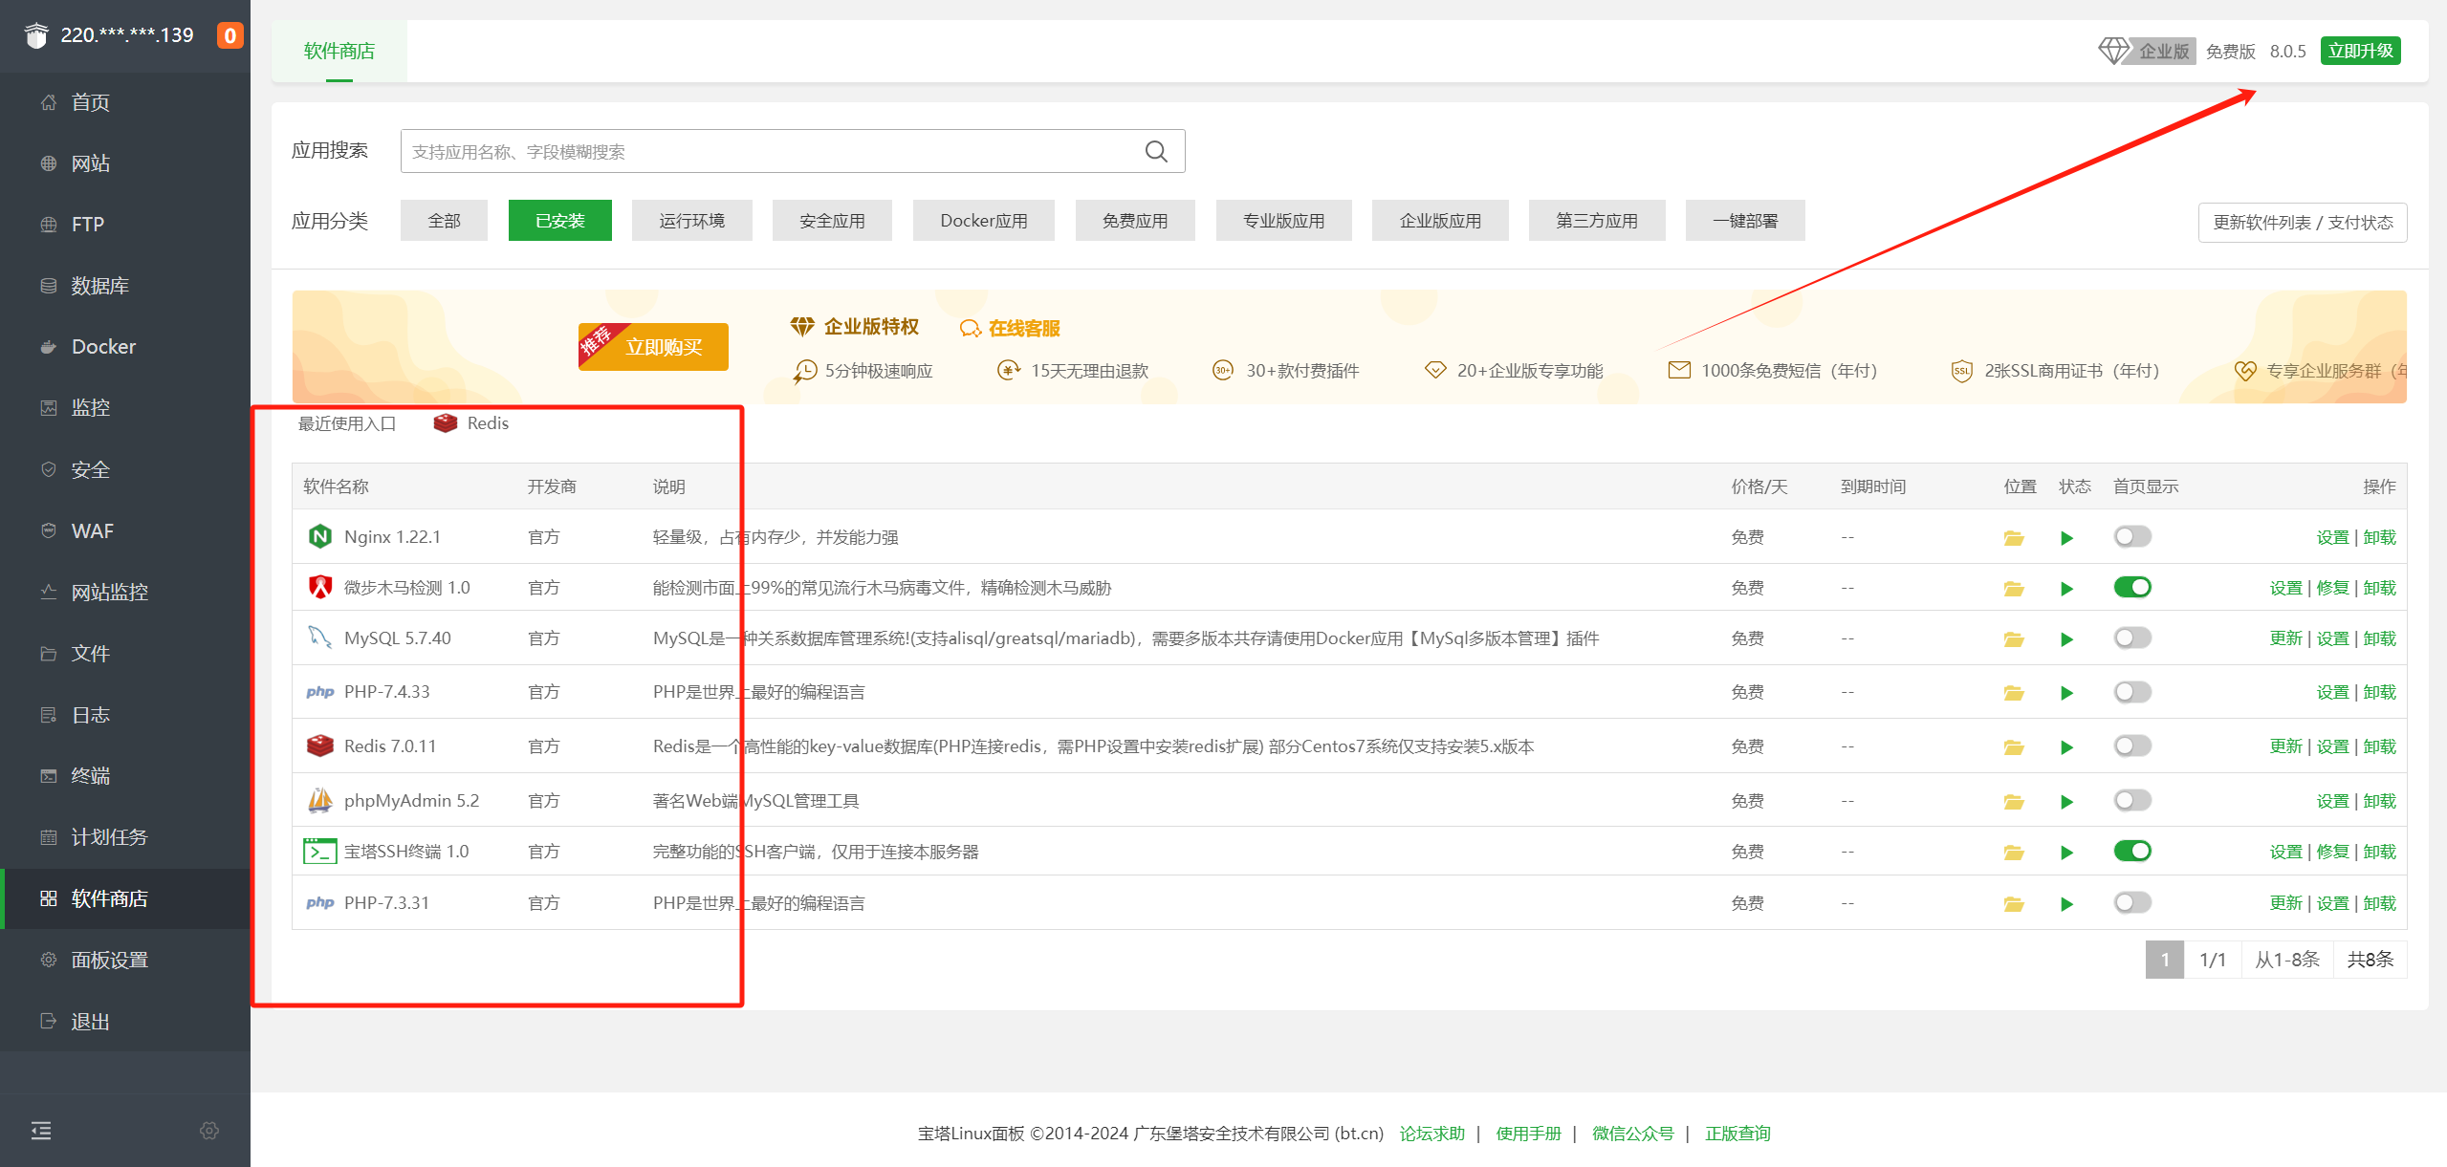Open folder icon in PHP-7.3.31 row
Screen dimensions: 2447x1167
click(x=2014, y=904)
